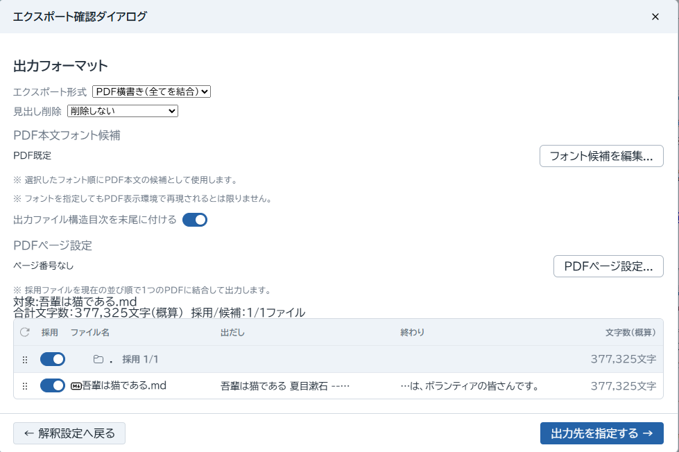
Task: Click 377,325文字 in the folder row
Action: [x=624, y=359]
